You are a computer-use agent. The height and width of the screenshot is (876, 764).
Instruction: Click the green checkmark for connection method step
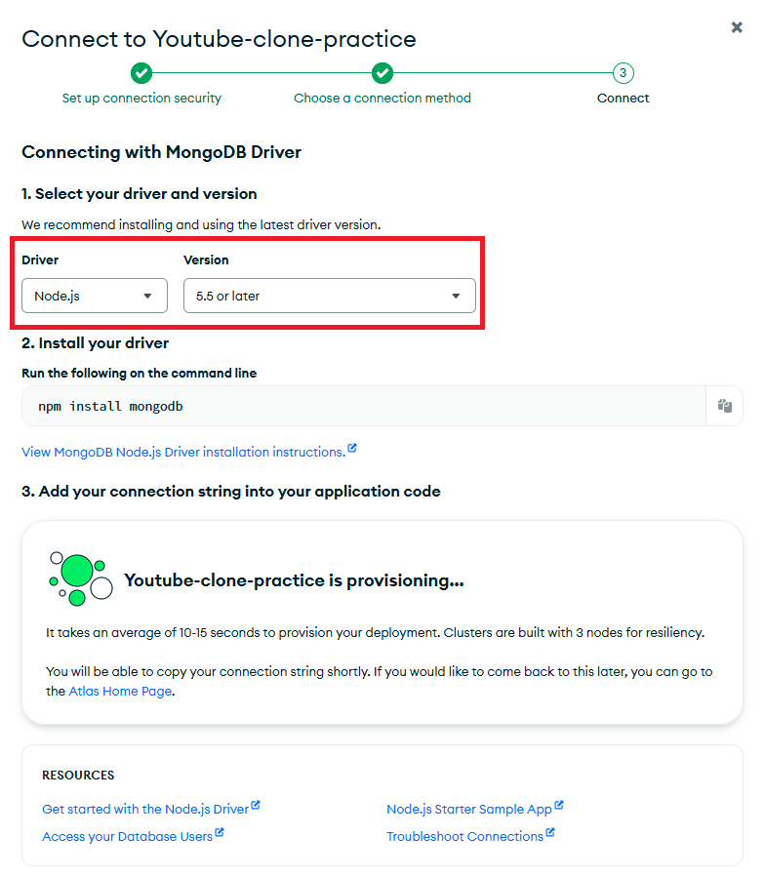(x=382, y=72)
